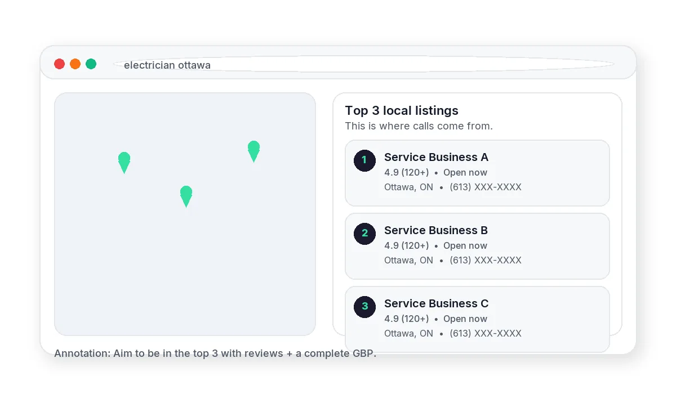Click the number 3 rank badge
This screenshot has height=394, width=676.
point(364,307)
